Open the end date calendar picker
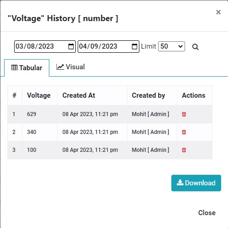The width and height of the screenshot is (228, 228). click(134, 46)
